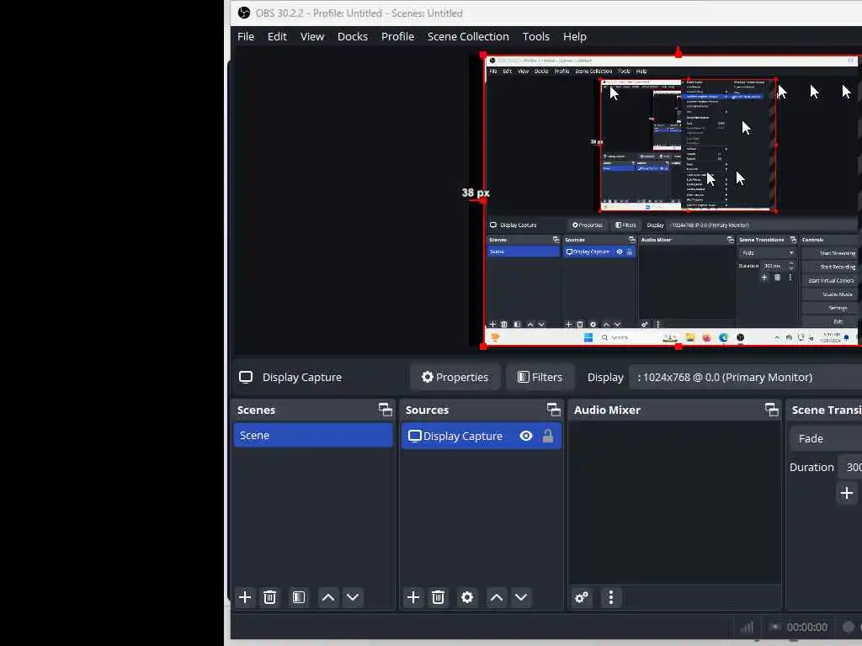Pop out the Sources dock
Image resolution: width=862 pixels, height=646 pixels.
(x=554, y=410)
